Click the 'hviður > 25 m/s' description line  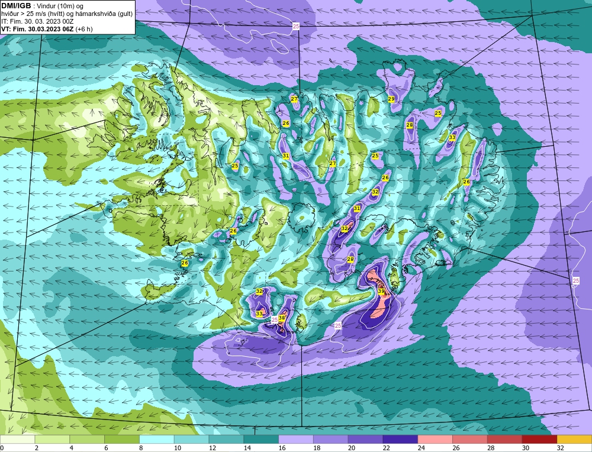pos(67,14)
